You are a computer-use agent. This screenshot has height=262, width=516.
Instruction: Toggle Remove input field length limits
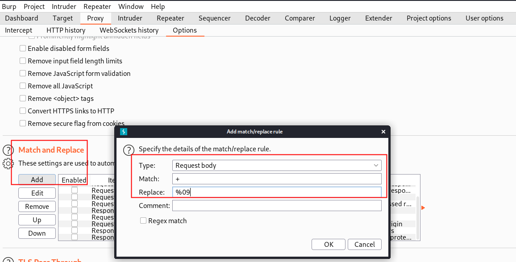(23, 61)
